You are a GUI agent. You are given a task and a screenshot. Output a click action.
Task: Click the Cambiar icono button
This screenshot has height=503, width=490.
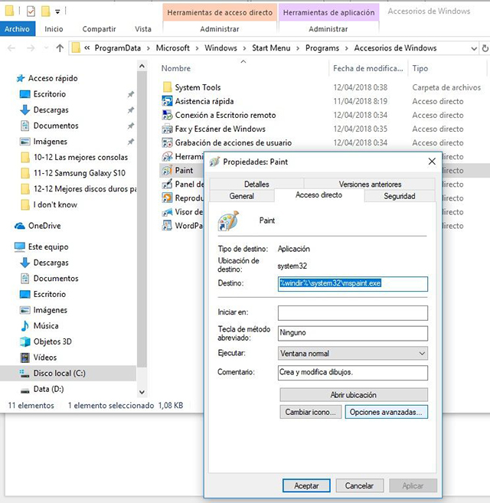[x=310, y=412]
